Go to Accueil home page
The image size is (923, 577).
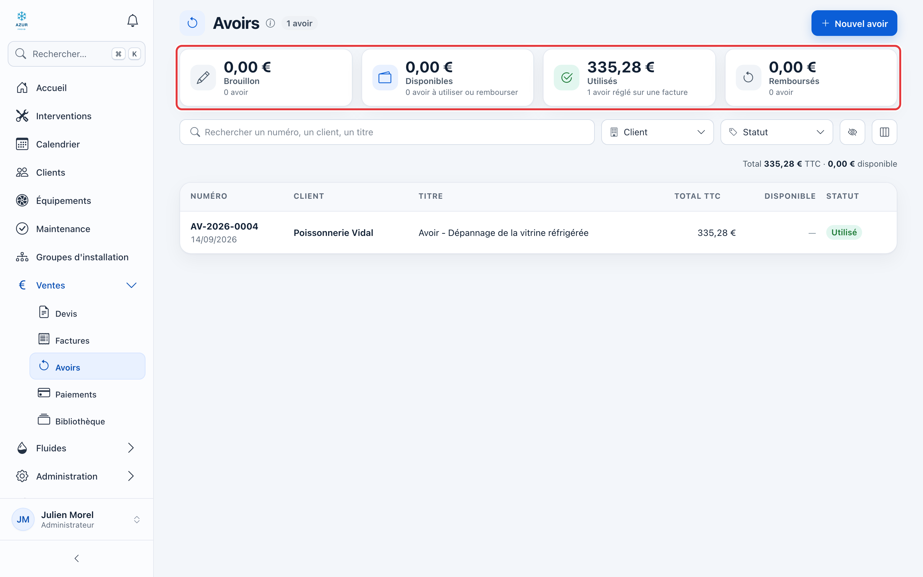click(76, 88)
